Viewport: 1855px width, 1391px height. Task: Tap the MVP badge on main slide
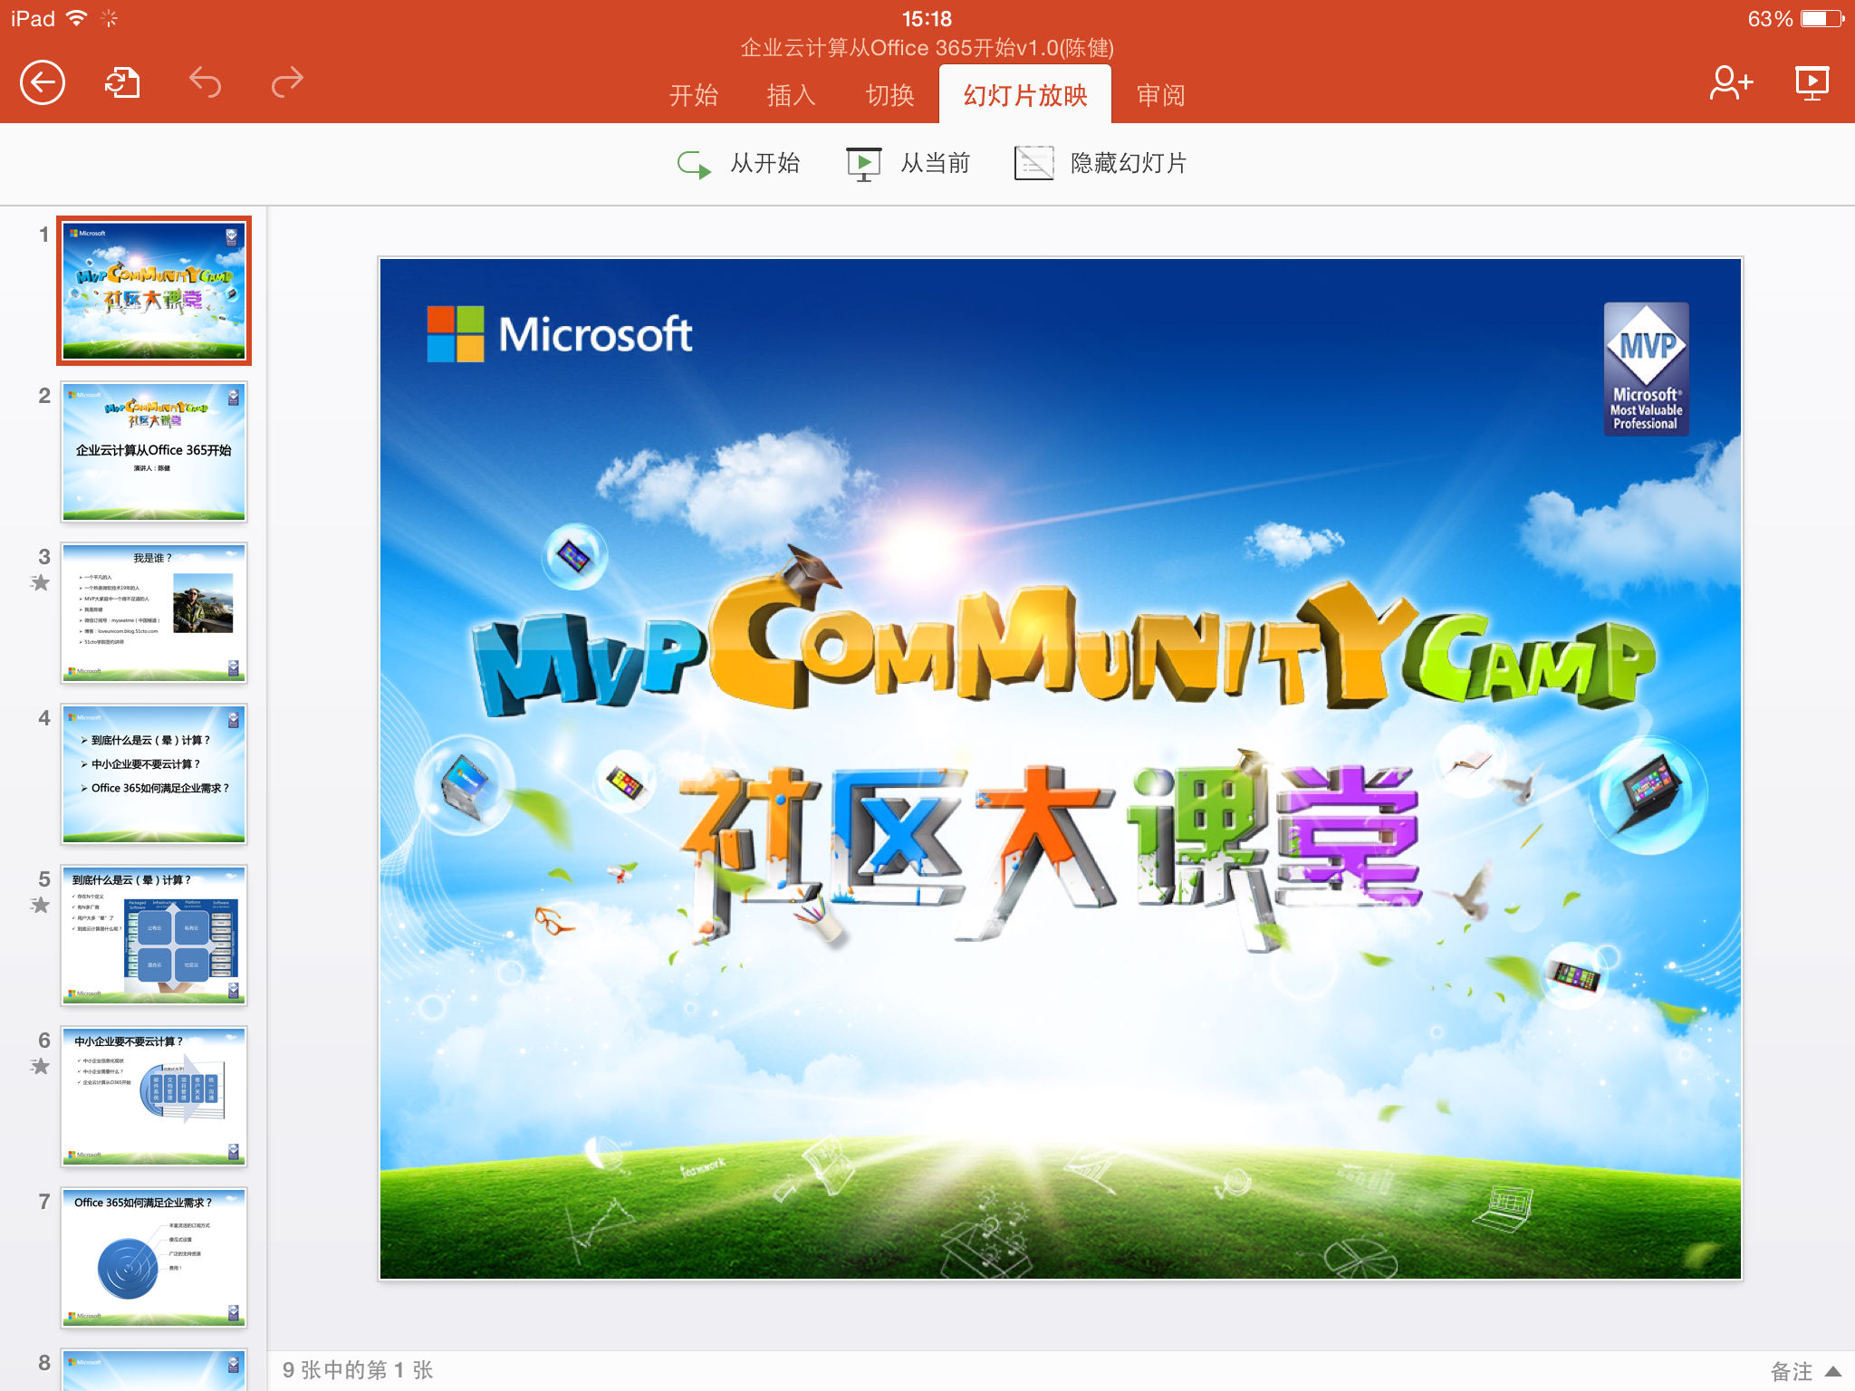[1646, 369]
